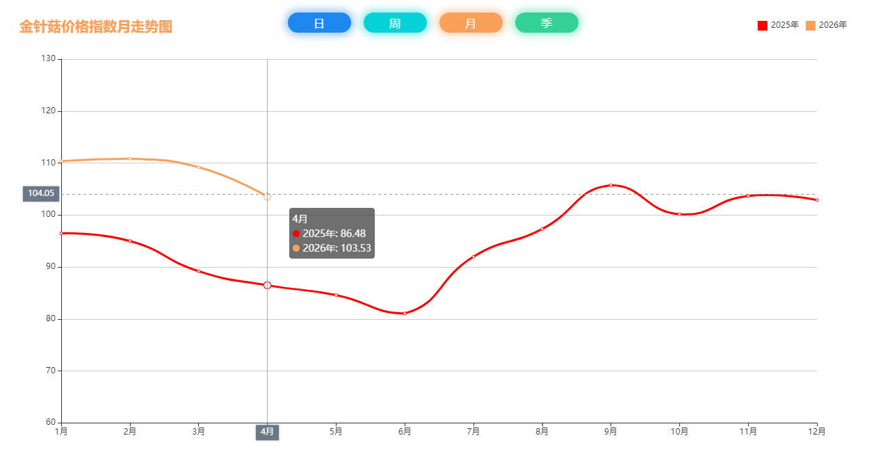The height and width of the screenshot is (463, 874).
Task: Click the 2026年 data point at 2月
Action: coord(130,159)
